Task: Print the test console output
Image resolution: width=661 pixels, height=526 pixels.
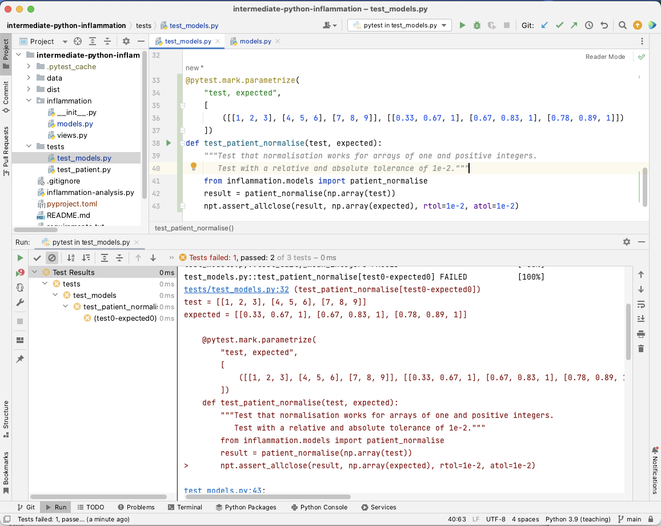Action: coord(641,334)
